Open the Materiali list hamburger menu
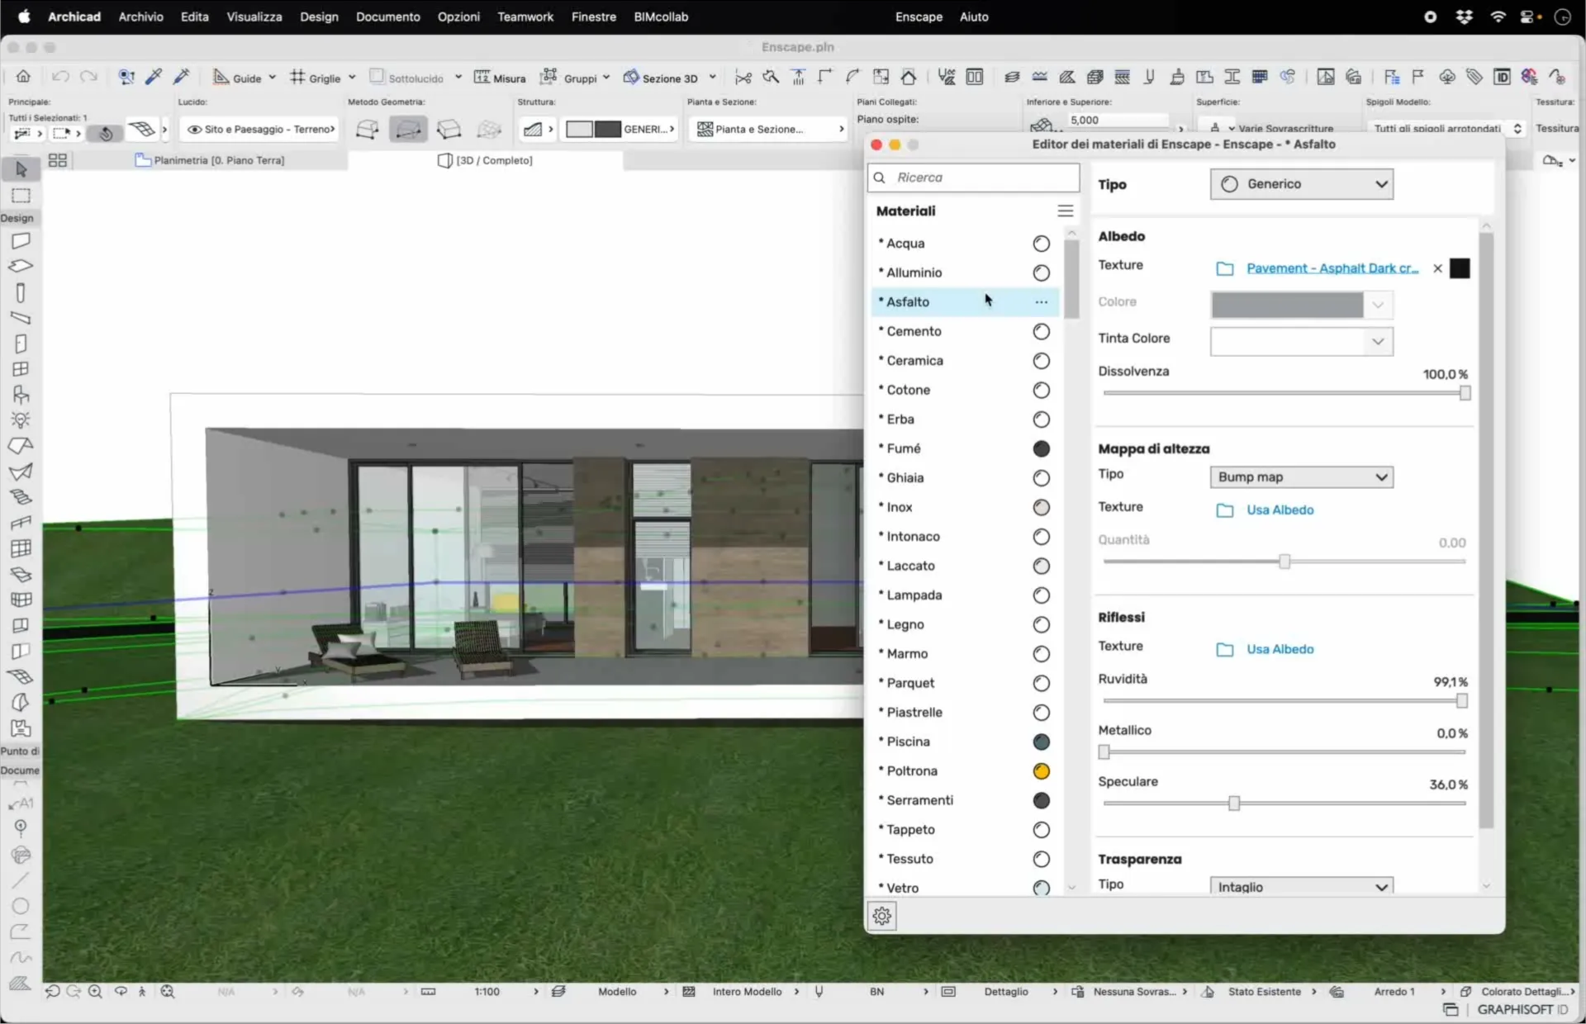The image size is (1586, 1024). [1065, 211]
